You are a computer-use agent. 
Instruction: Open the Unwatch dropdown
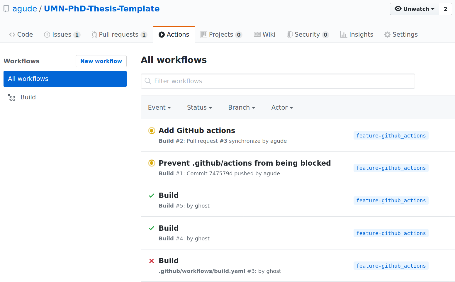coord(415,9)
